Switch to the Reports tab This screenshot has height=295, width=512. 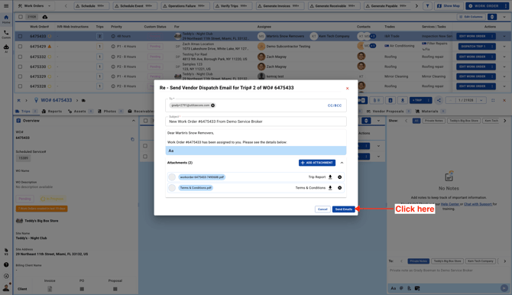click(52, 112)
